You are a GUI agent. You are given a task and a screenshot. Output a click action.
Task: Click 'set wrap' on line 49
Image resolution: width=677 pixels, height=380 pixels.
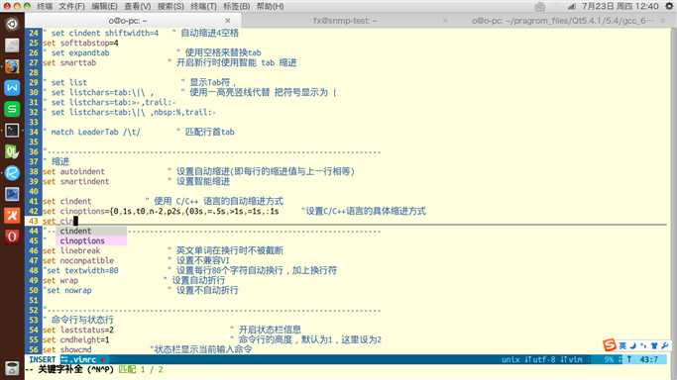click(x=60, y=280)
